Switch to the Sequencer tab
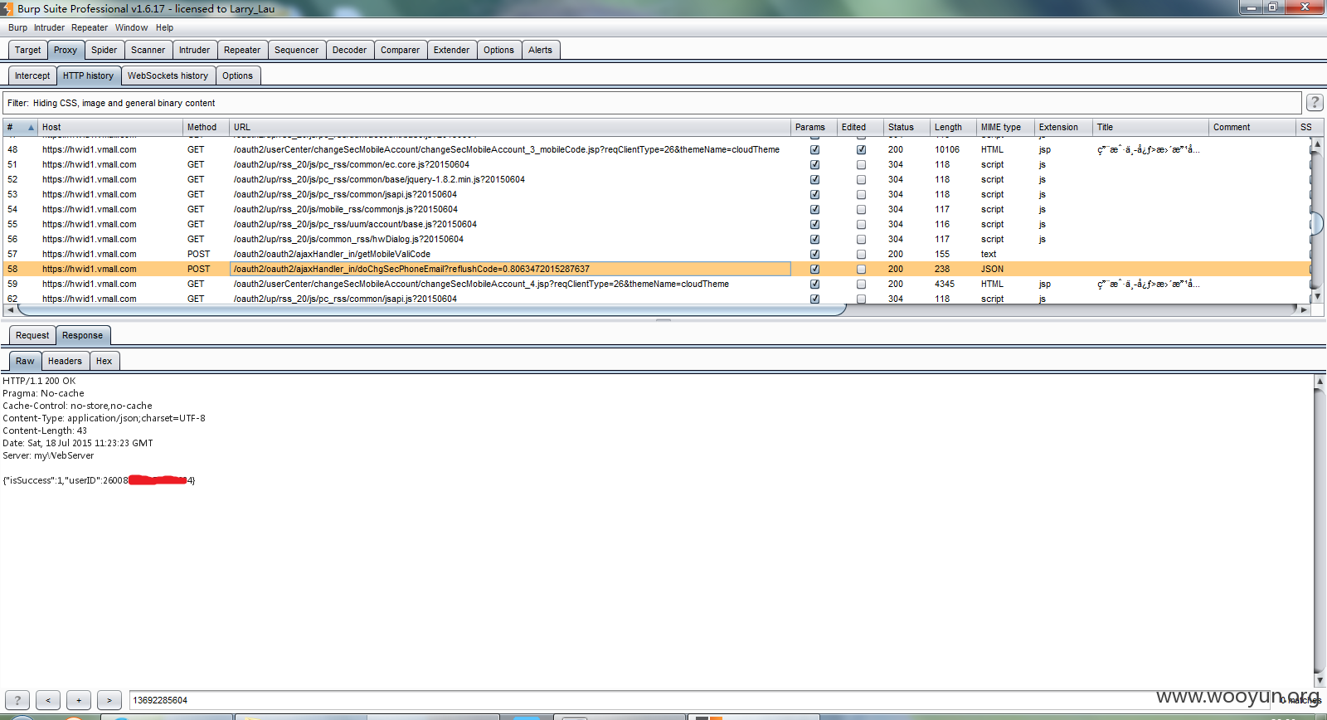 pos(296,50)
